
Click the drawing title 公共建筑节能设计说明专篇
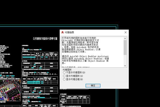click(x=45, y=39)
